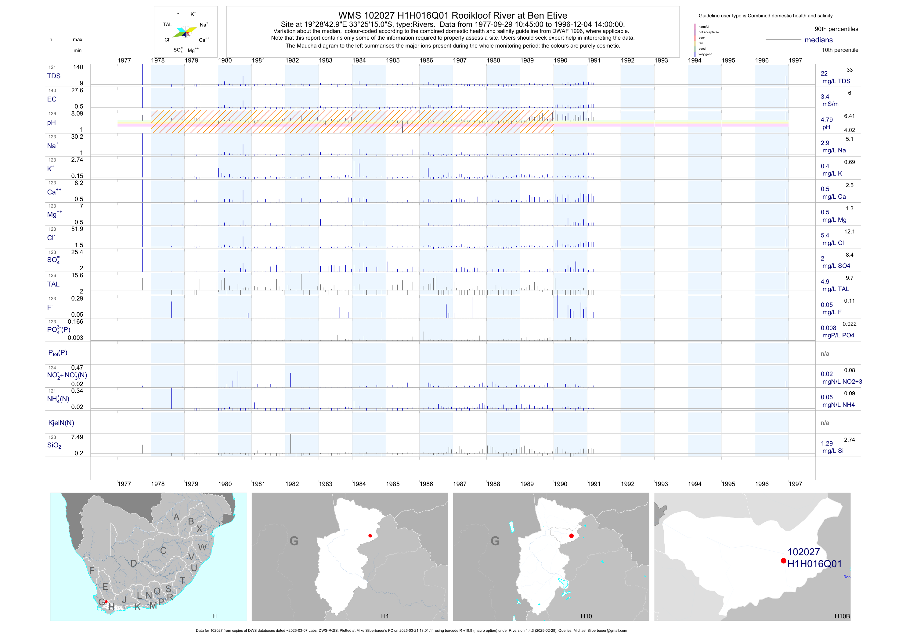Image resolution: width=906 pixels, height=640 pixels.
Task: Select the pH parameter row label
Action: (51, 123)
